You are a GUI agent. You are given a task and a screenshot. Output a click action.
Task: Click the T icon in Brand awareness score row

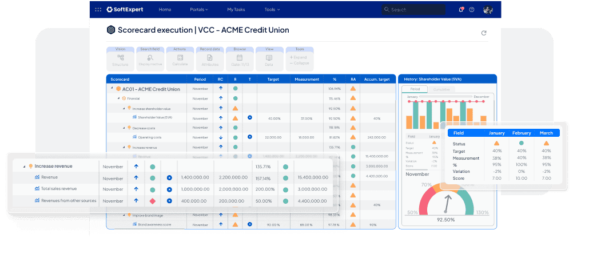[x=250, y=224]
